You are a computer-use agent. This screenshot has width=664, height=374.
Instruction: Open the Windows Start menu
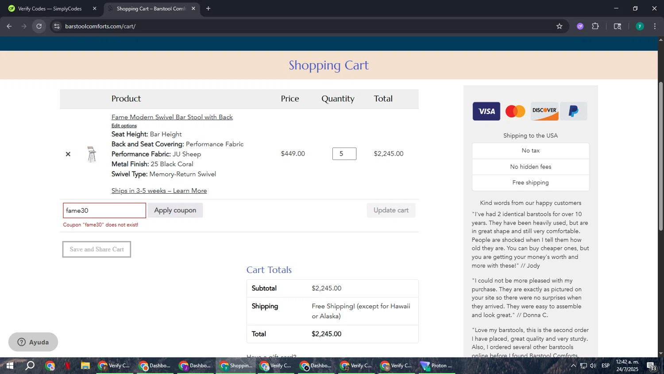(x=9, y=366)
